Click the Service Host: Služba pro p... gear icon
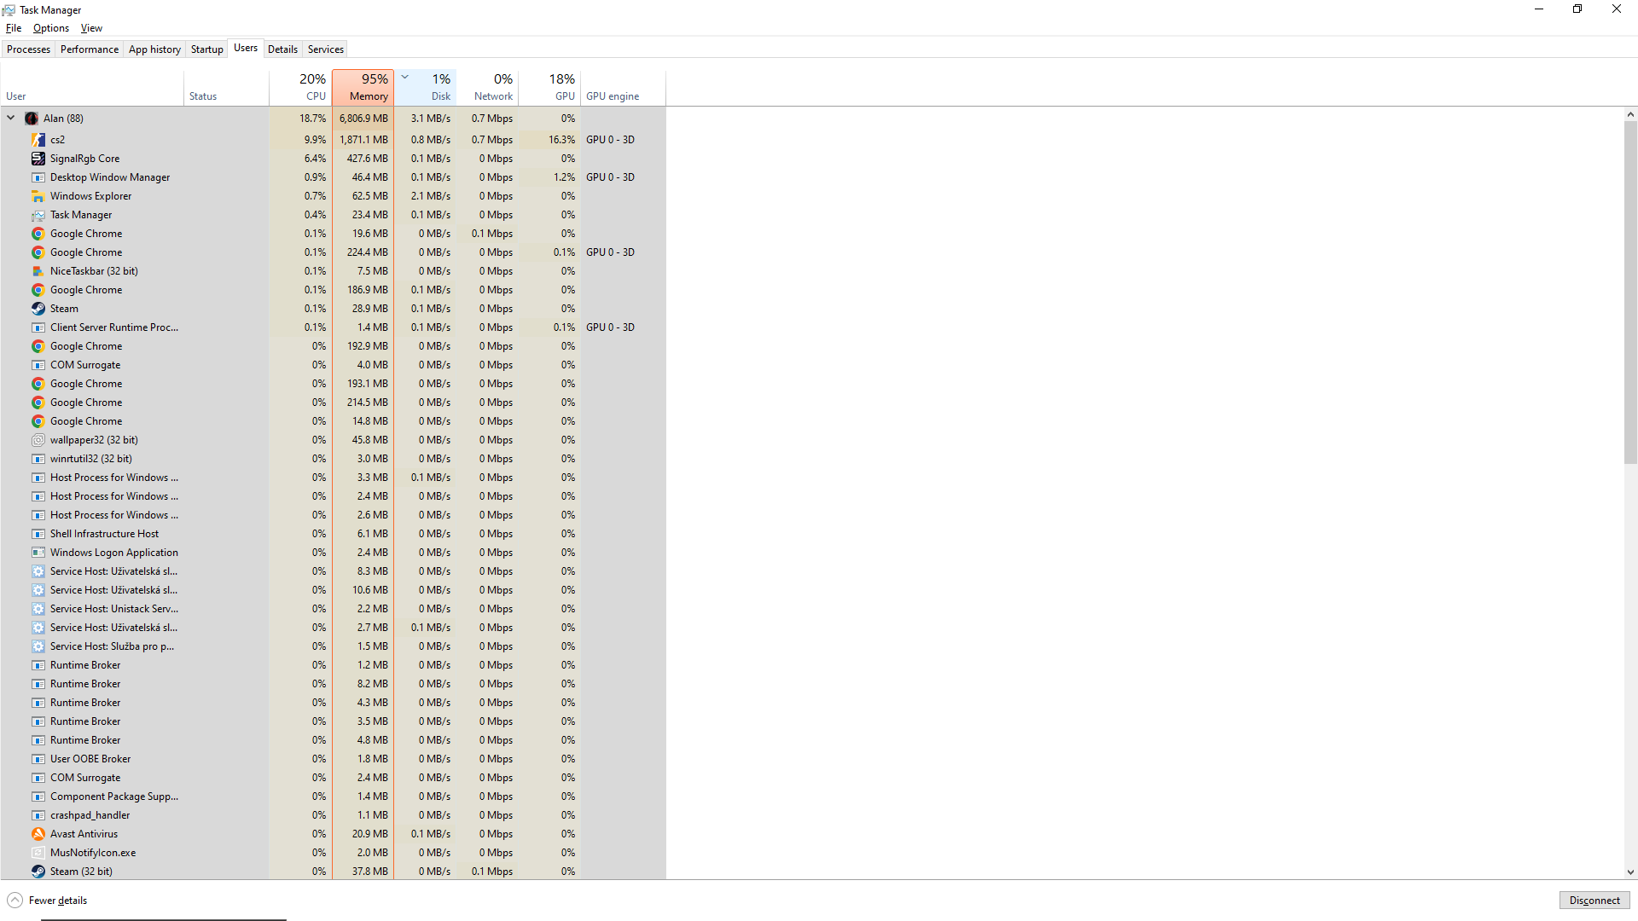1638x921 pixels. click(38, 646)
